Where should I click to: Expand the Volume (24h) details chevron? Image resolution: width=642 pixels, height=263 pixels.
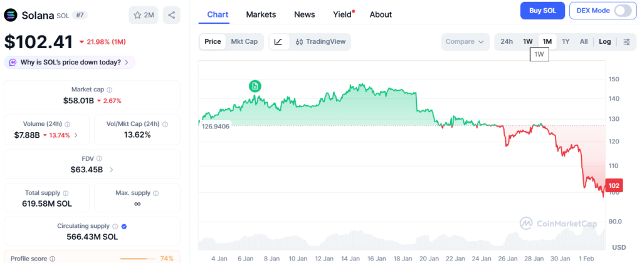tap(76, 135)
